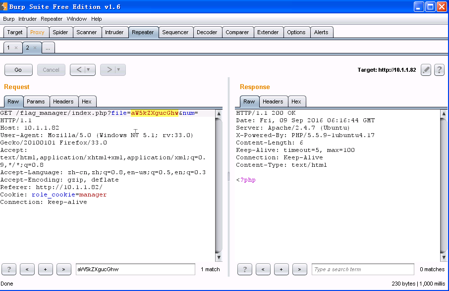Click the request search field containing aW5kZXgucGhw

click(x=135, y=269)
